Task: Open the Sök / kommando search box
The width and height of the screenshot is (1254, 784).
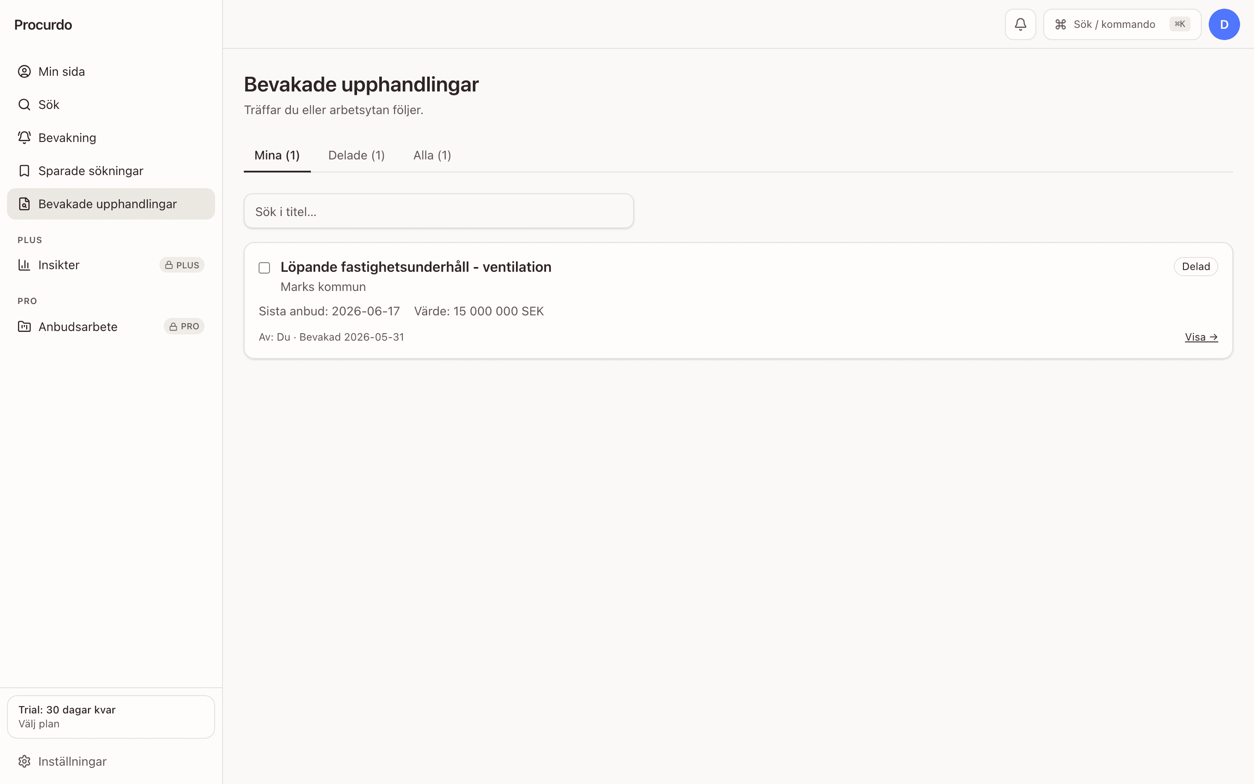Action: coord(1122,24)
